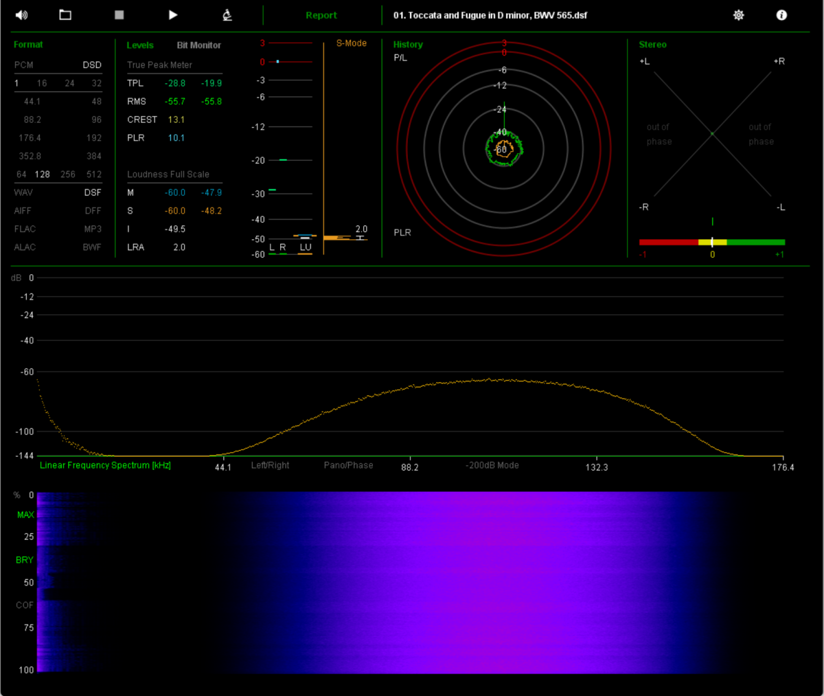Open the History panel header
The image size is (824, 696).
point(408,45)
